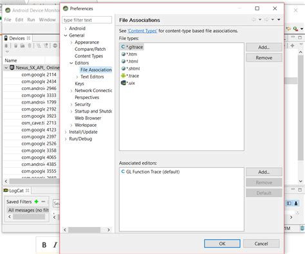Click the Update Heap icon in Devices toolbar
305x254 pixels.
pyautogui.click(x=15, y=46)
